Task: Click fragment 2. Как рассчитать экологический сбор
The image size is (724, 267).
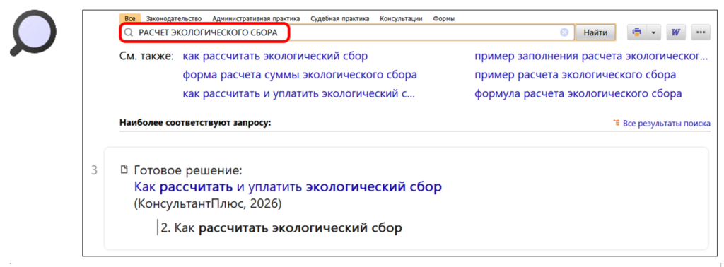Action: pos(281,228)
